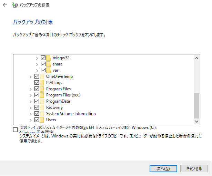Click the キャンセル button
The image size is (212, 176).
click(x=194, y=168)
